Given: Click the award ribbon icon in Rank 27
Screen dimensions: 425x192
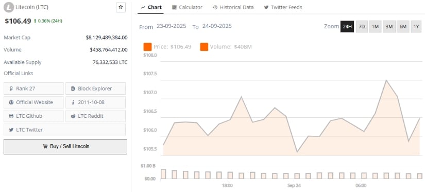Looking at the screenshot, I should click(11, 89).
